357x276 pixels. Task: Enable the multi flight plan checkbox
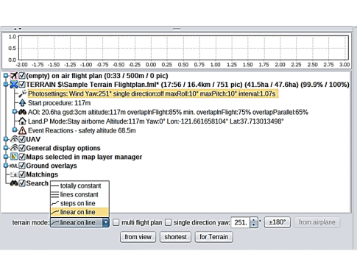pyautogui.click(x=116, y=222)
